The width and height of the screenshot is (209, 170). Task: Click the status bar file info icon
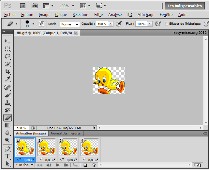[33, 128]
